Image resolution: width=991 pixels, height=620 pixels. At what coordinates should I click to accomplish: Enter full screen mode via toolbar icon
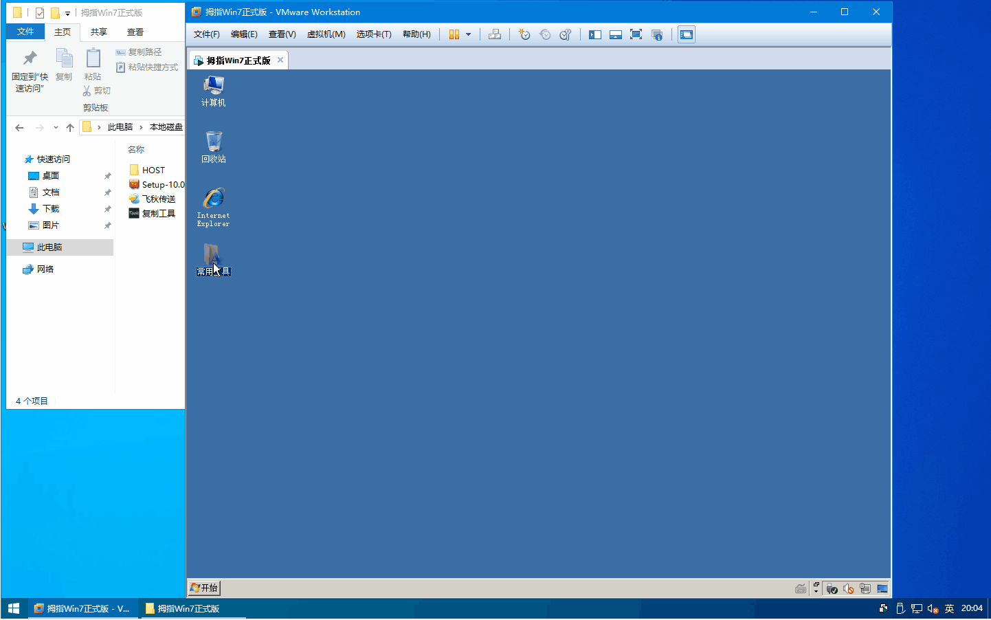click(636, 34)
